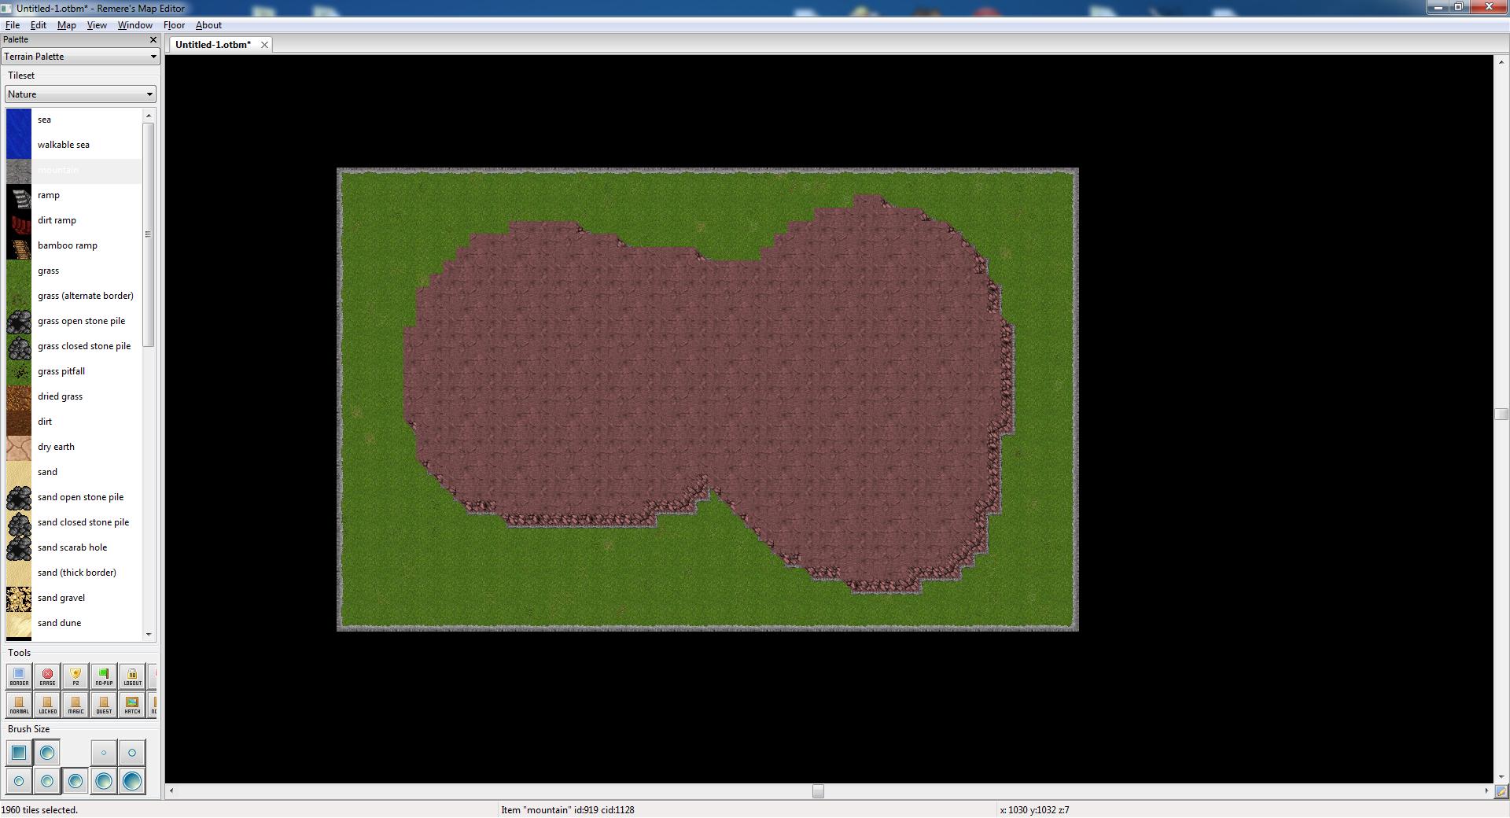This screenshot has height=818, width=1510.
Task: Open the Map menu
Action: coord(67,25)
